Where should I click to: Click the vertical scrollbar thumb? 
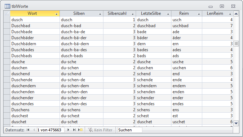click(x=236, y=44)
